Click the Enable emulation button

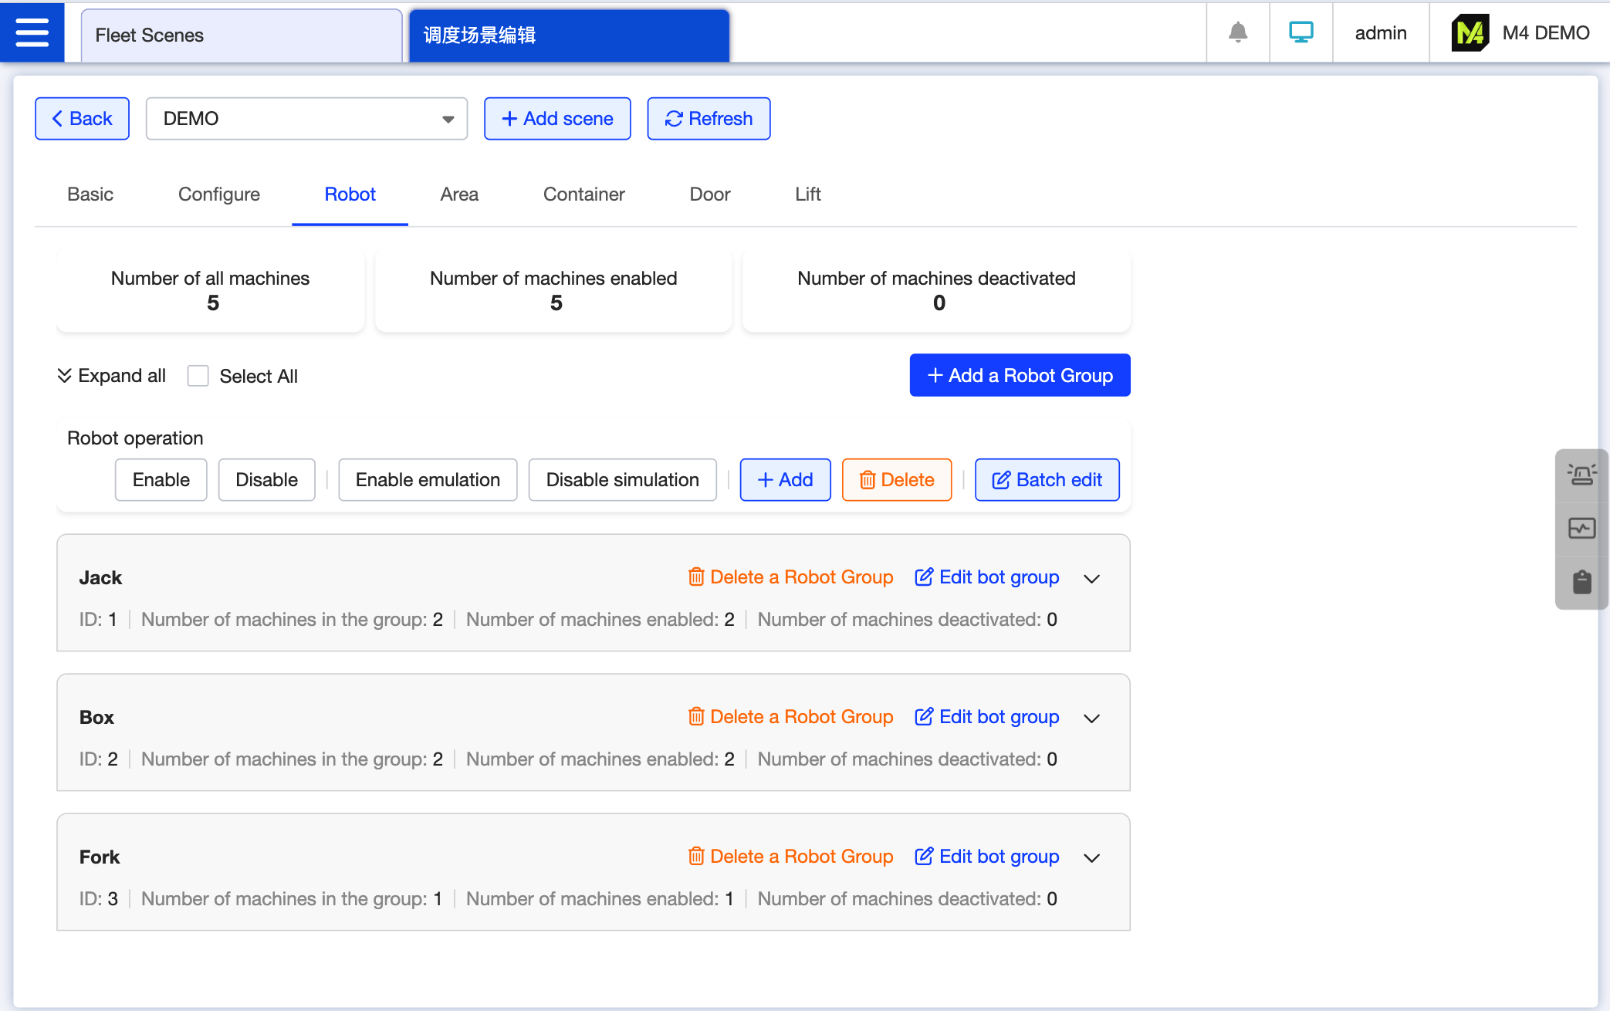coord(428,480)
